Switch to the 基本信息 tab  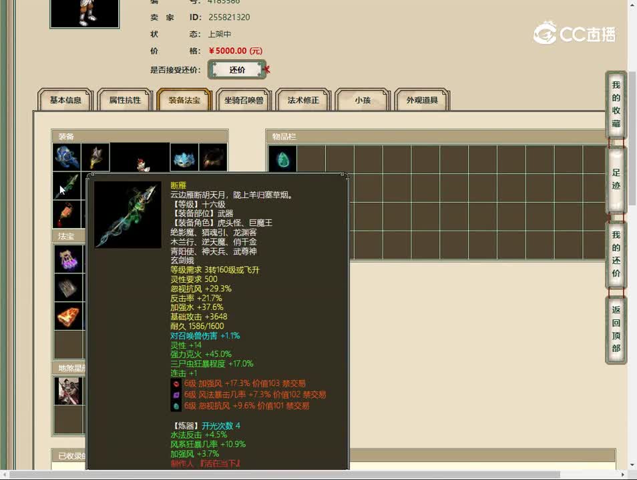click(65, 99)
